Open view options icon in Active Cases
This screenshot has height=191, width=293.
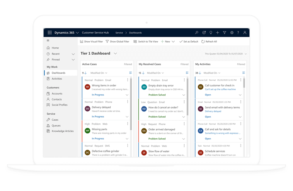pos(130,73)
